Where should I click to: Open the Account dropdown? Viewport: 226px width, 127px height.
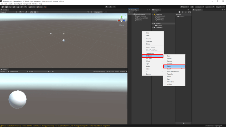[x=200, y=7]
